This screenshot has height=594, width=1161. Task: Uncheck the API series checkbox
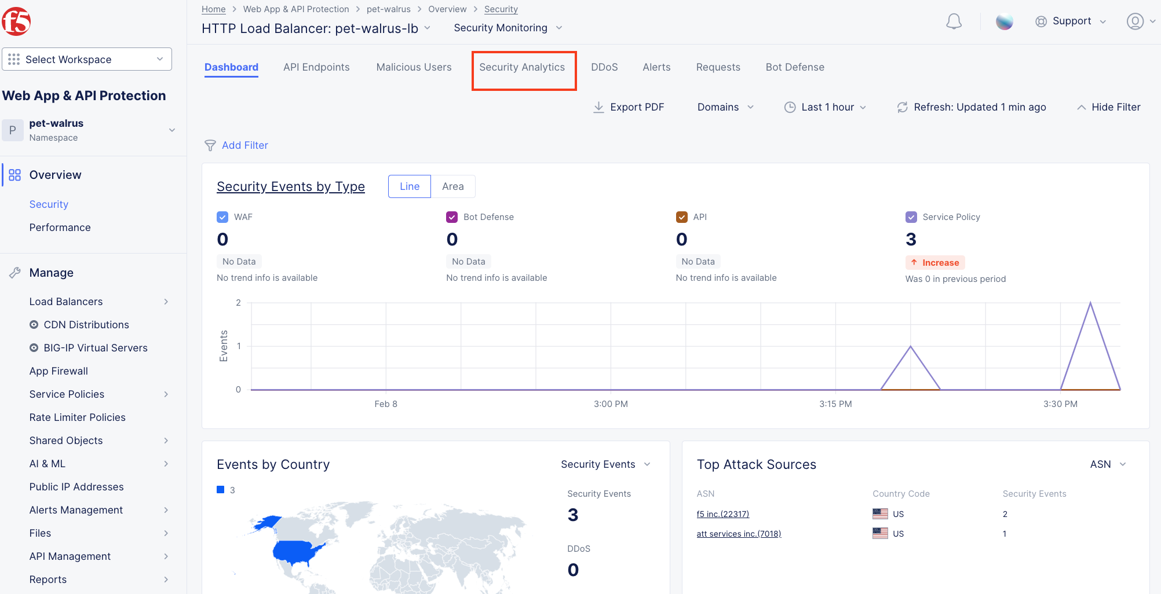[x=682, y=217]
